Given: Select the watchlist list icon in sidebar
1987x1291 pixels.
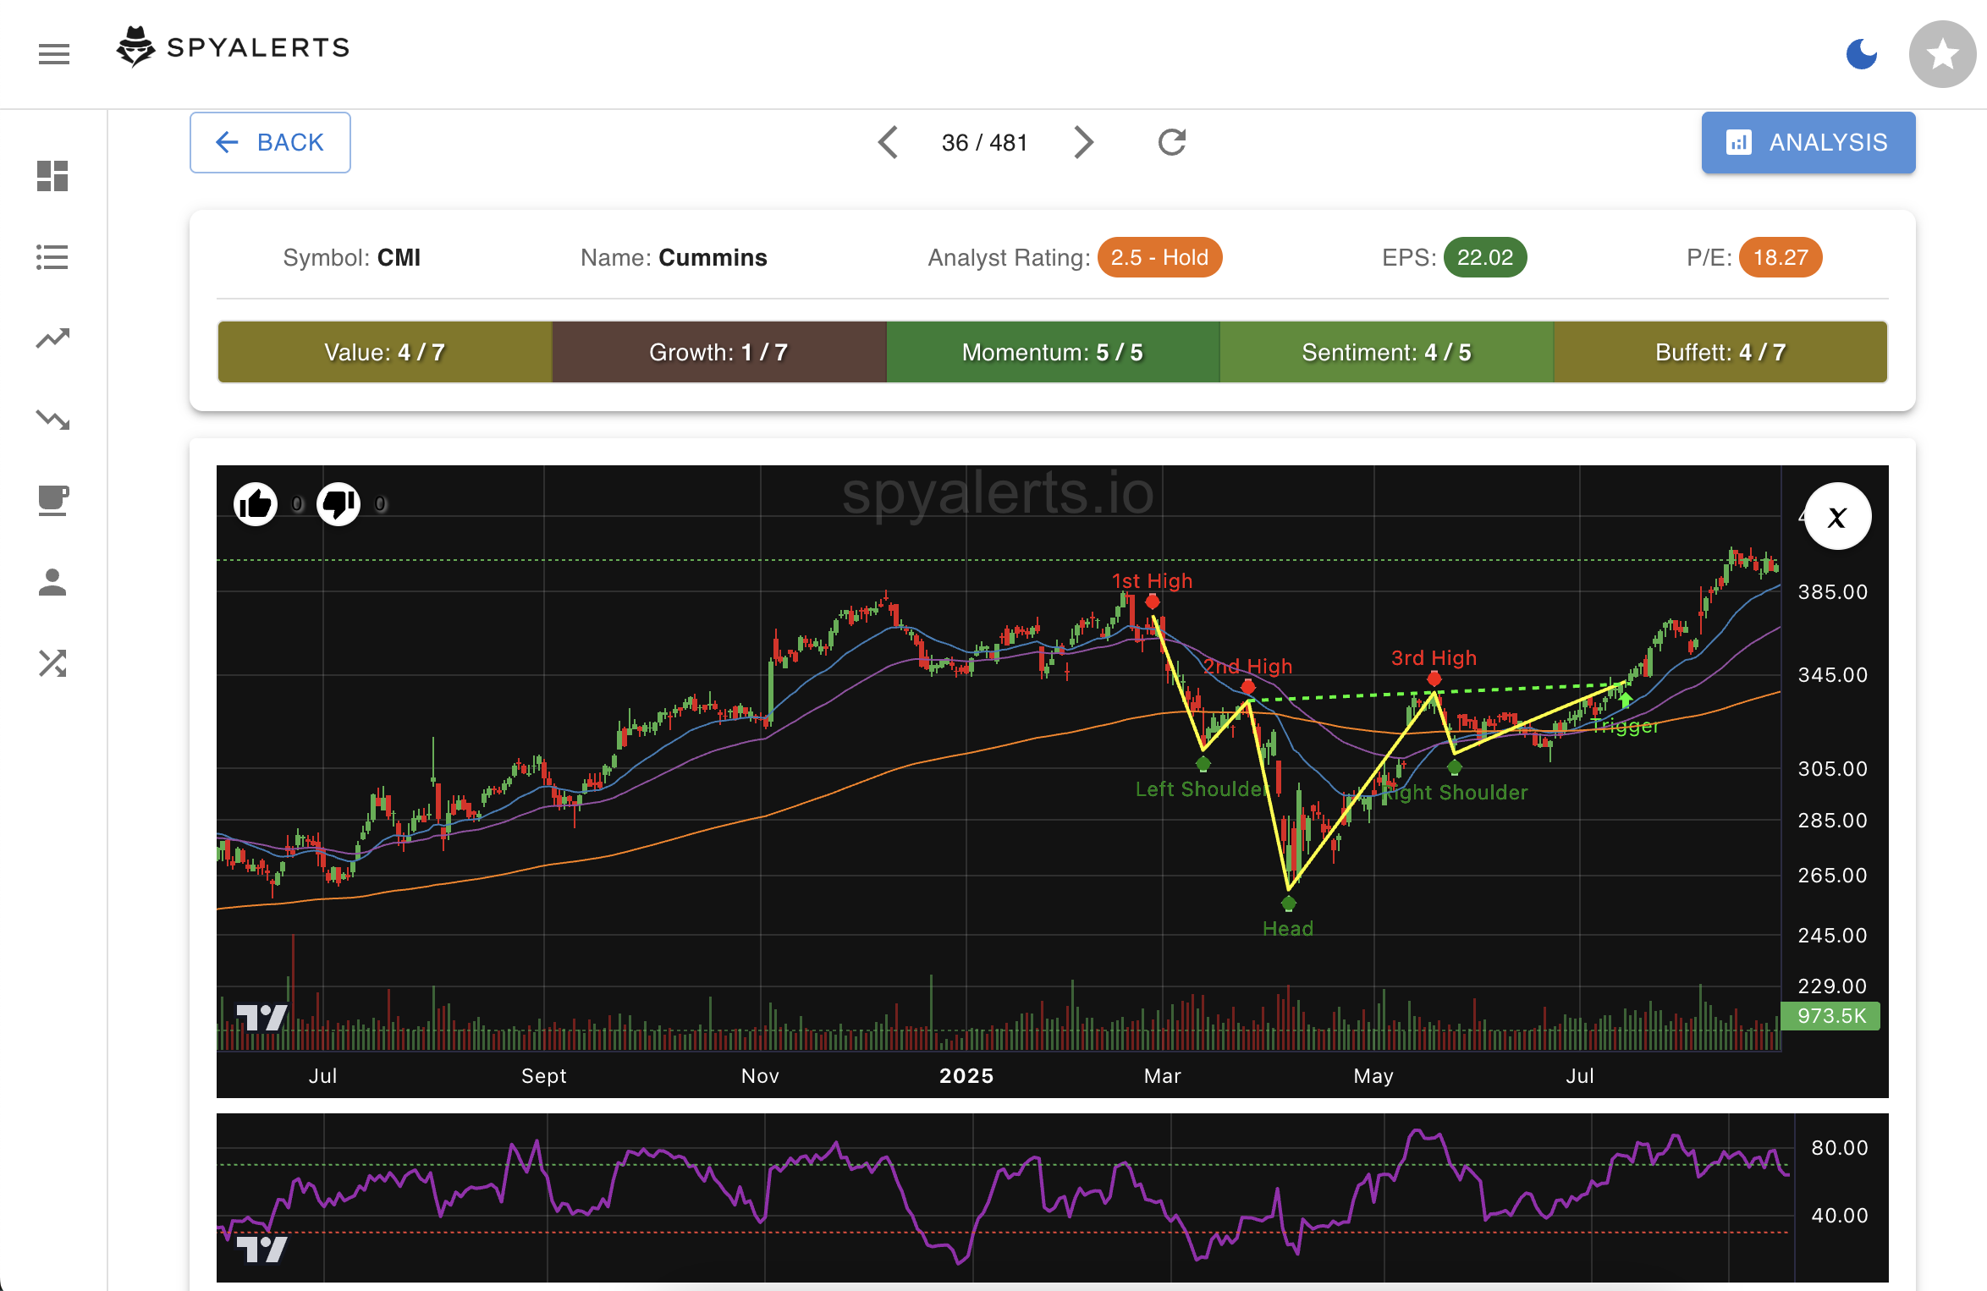Looking at the screenshot, I should 52,257.
